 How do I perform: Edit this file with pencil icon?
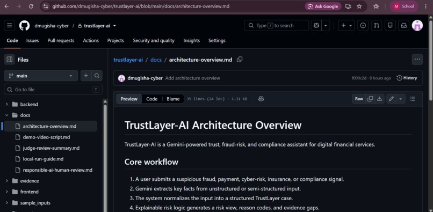coord(391,99)
